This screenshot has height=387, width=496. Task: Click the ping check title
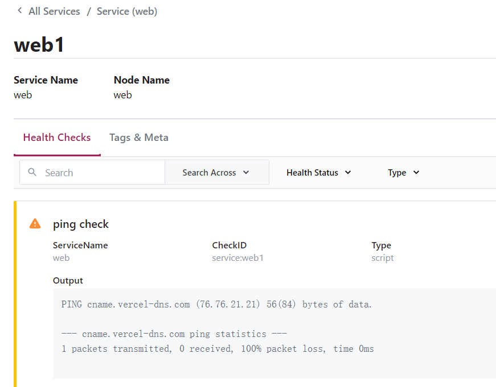click(x=81, y=224)
